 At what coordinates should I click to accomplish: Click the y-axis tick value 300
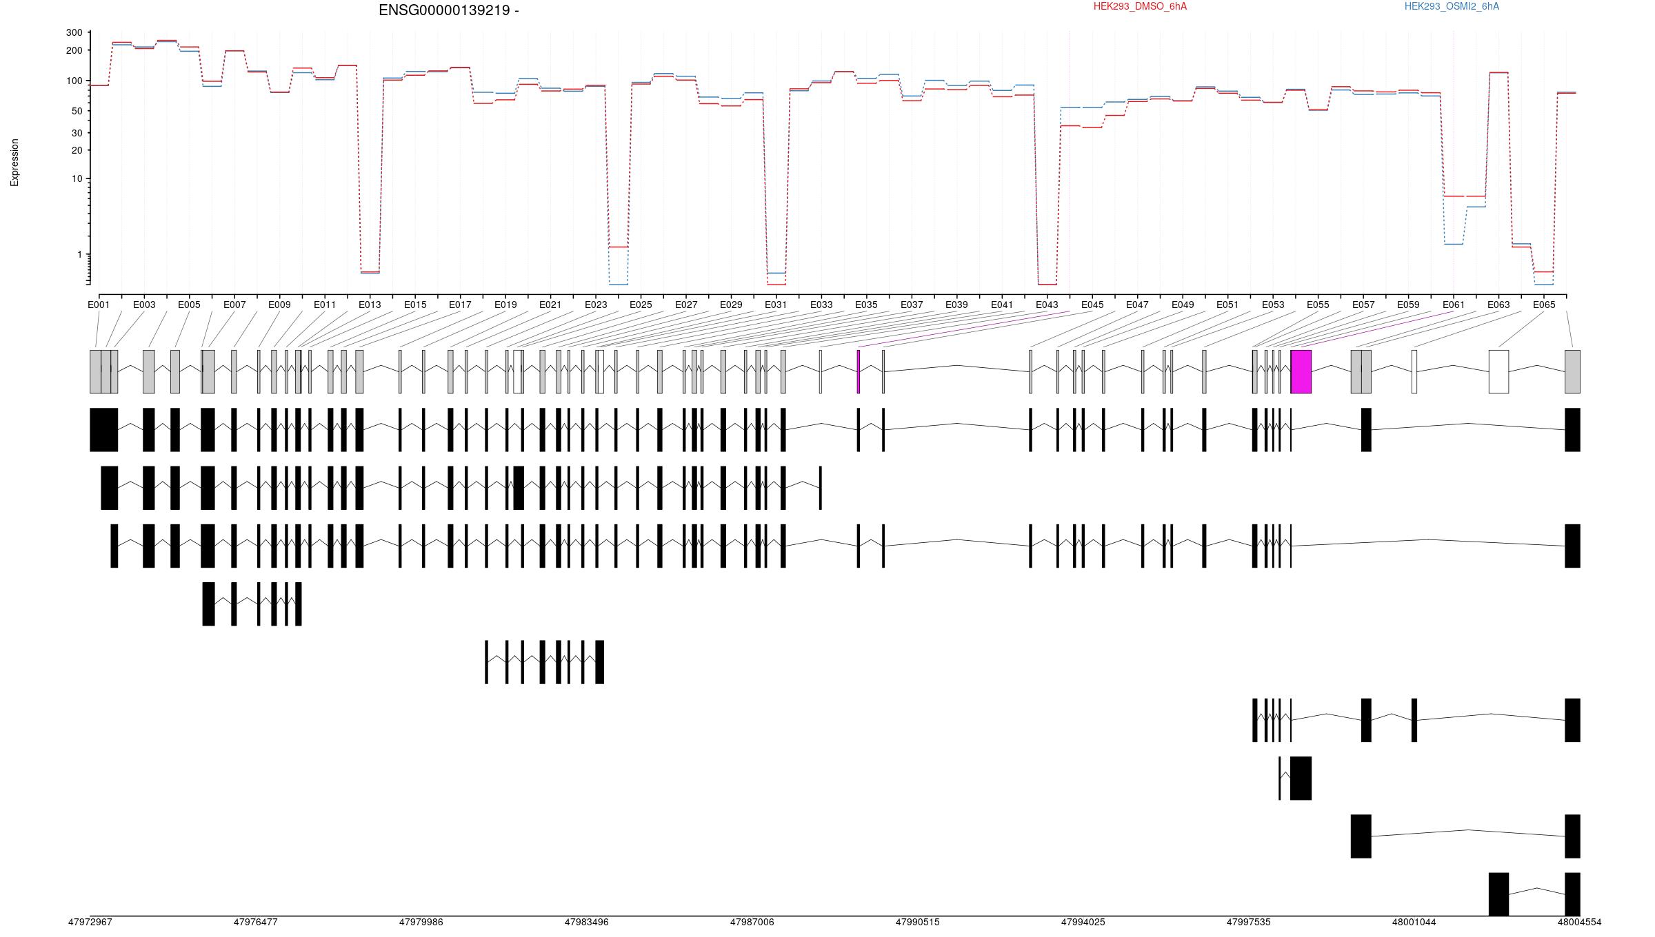[74, 33]
